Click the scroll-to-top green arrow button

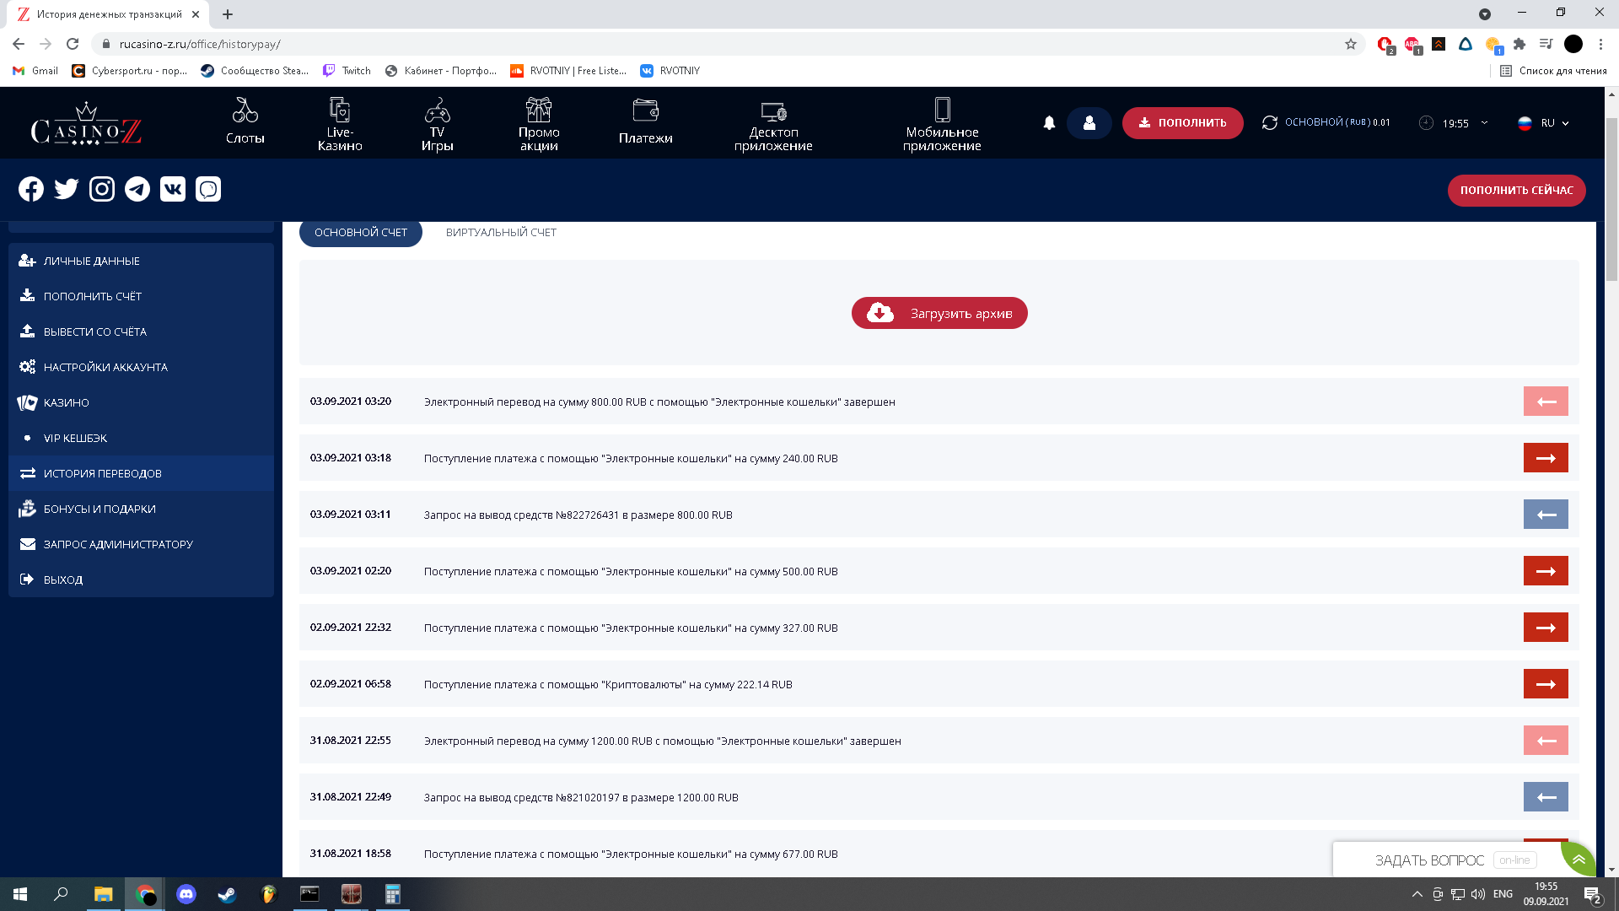pyautogui.click(x=1578, y=860)
